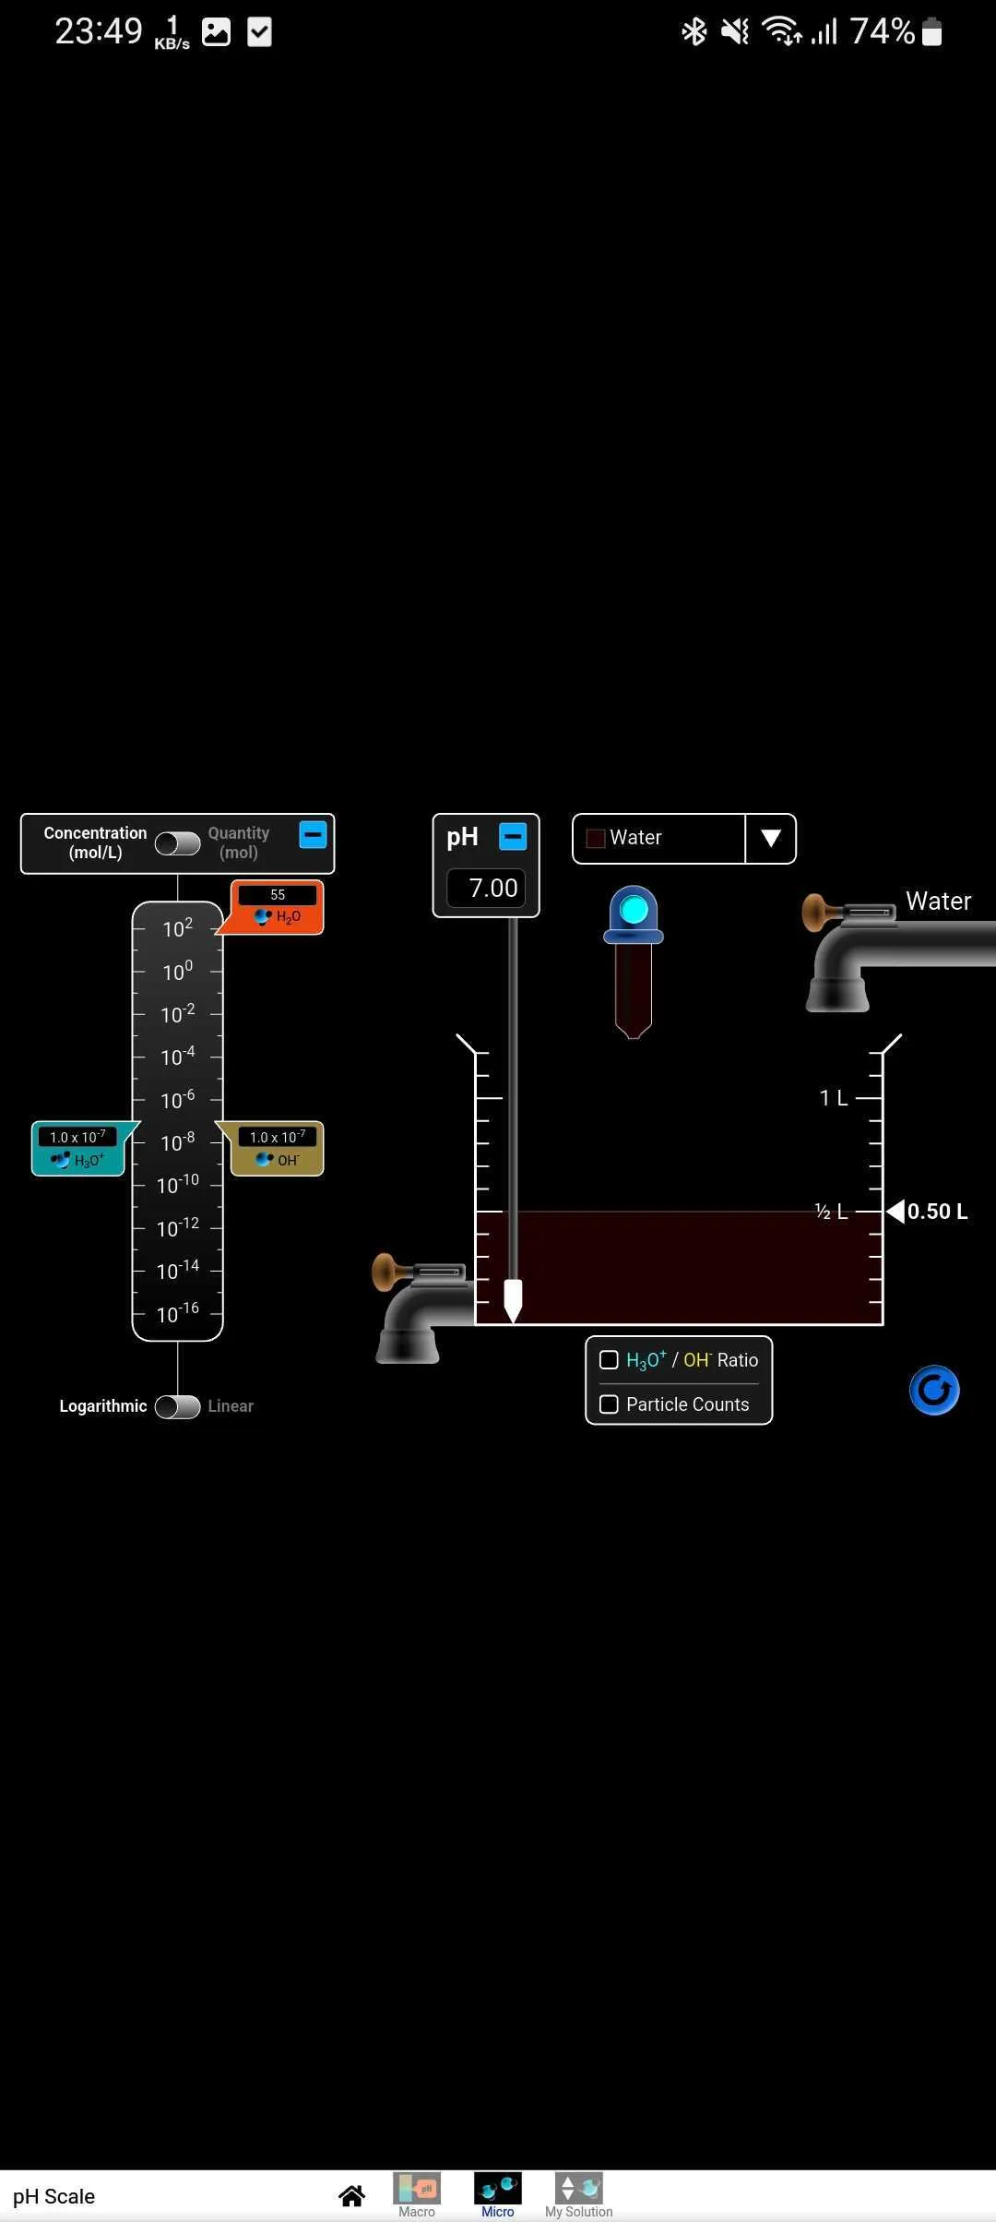Screen dimensions: 996x2222
Task: Open the solution selector showing Water
Action: point(684,838)
